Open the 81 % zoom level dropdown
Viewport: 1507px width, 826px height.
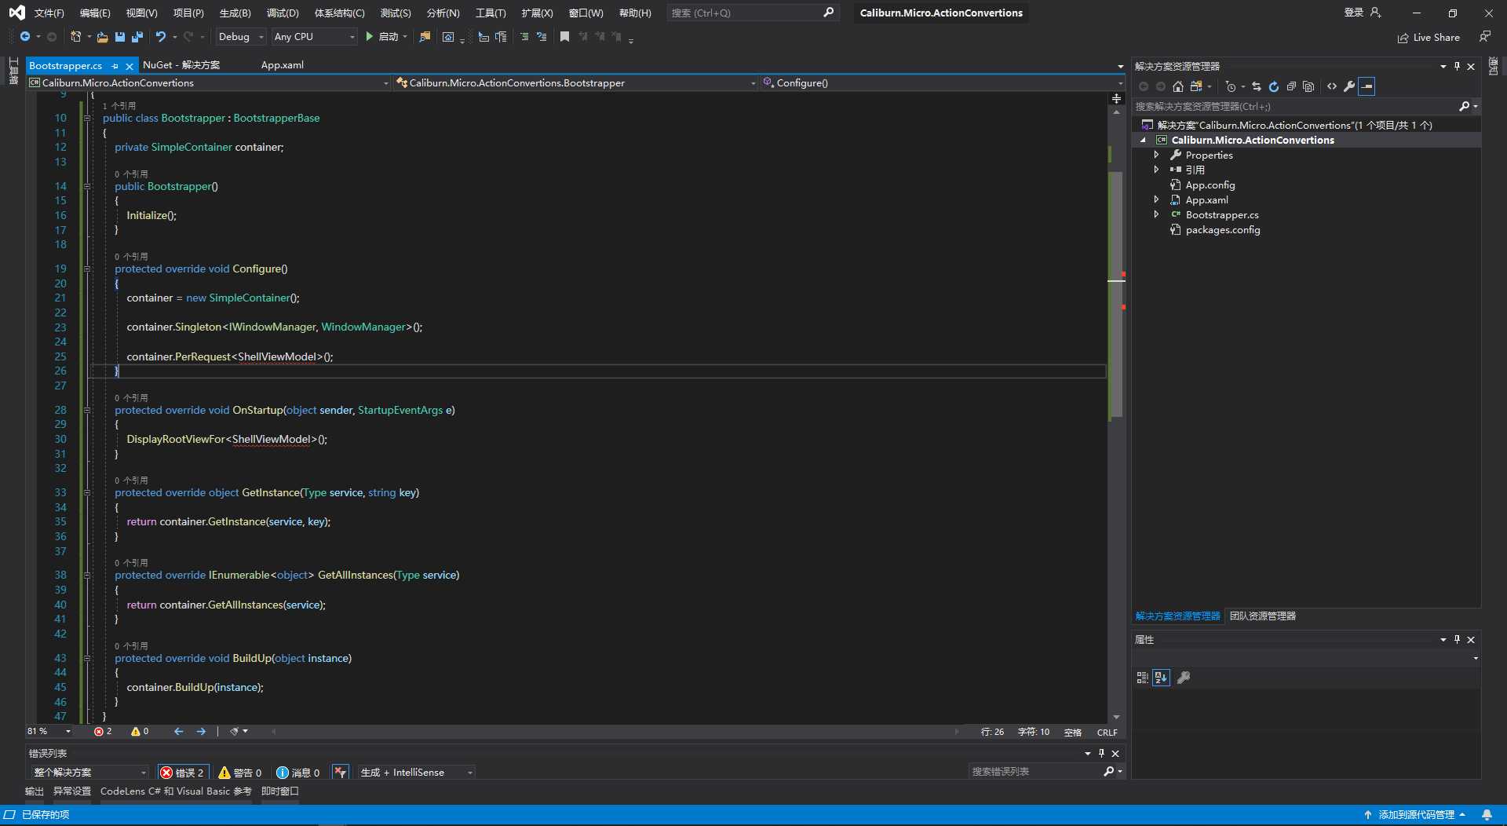click(x=49, y=731)
